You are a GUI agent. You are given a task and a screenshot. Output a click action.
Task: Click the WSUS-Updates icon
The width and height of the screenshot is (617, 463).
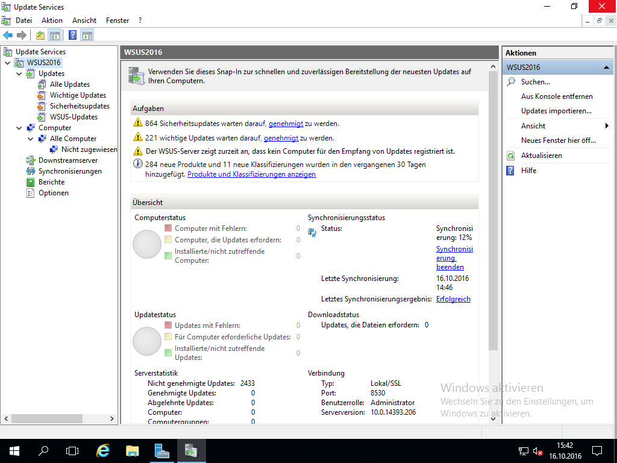[42, 117]
